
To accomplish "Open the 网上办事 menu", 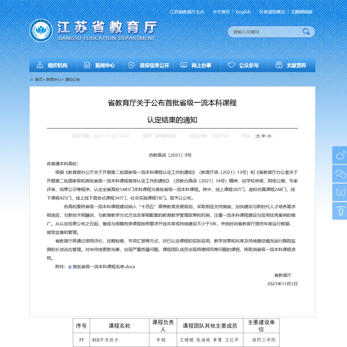I will 197,65.
